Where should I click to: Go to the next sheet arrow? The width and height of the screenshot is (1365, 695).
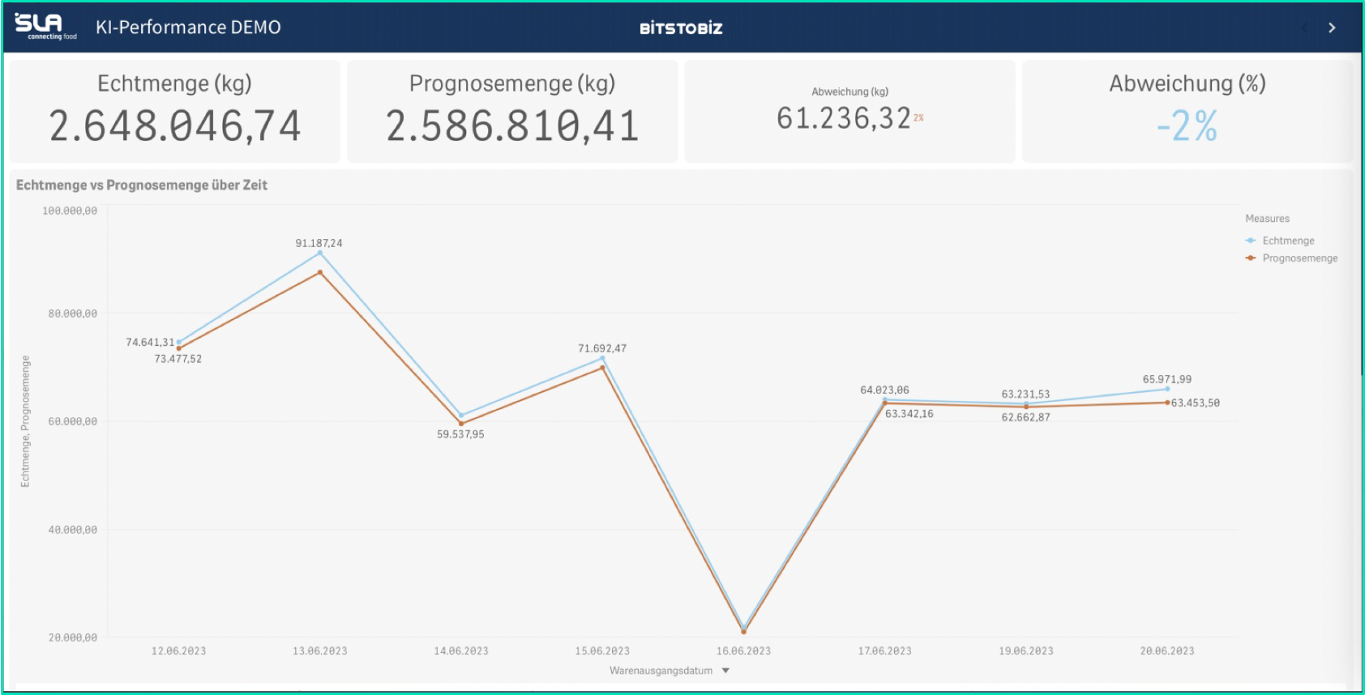click(1332, 28)
